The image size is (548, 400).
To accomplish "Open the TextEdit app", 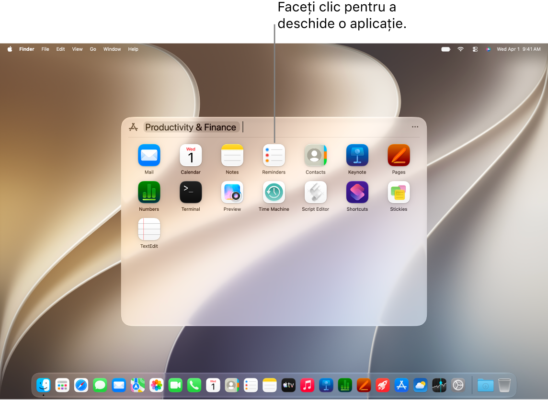I will (x=149, y=229).
